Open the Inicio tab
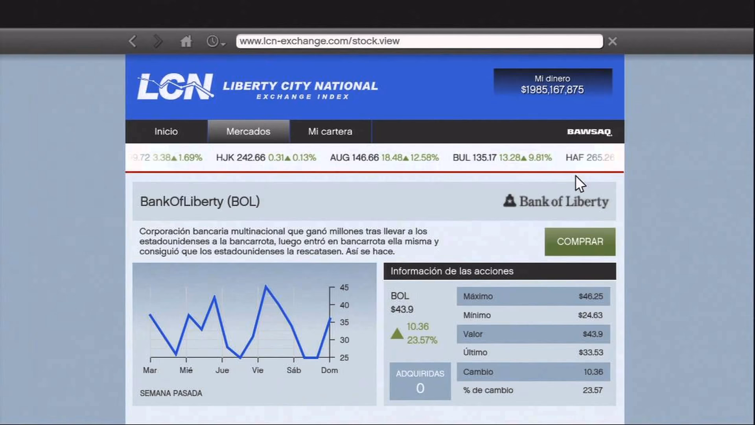 (166, 131)
